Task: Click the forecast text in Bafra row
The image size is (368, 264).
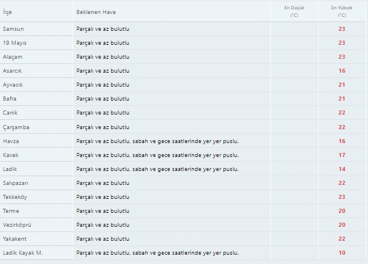Action: tap(103, 98)
